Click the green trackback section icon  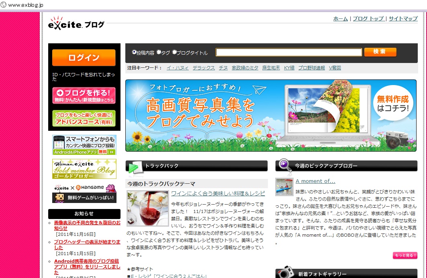point(135,167)
